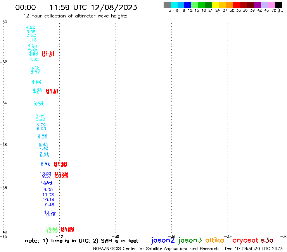Click the lavender swatch in the color scale
The image size is (287, 252).
[264, 5]
